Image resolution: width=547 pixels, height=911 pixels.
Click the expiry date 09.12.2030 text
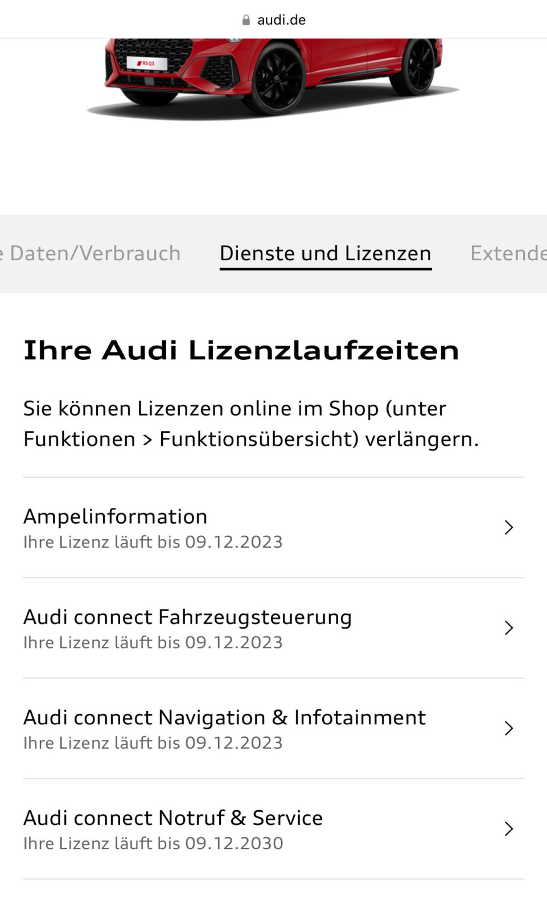click(x=233, y=843)
